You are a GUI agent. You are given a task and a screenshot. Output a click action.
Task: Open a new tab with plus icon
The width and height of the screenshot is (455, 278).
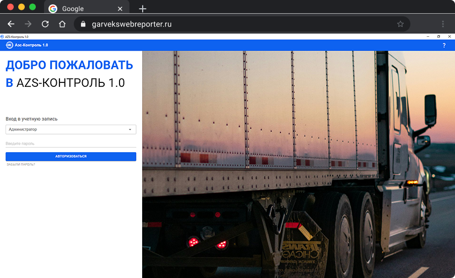pos(143,9)
